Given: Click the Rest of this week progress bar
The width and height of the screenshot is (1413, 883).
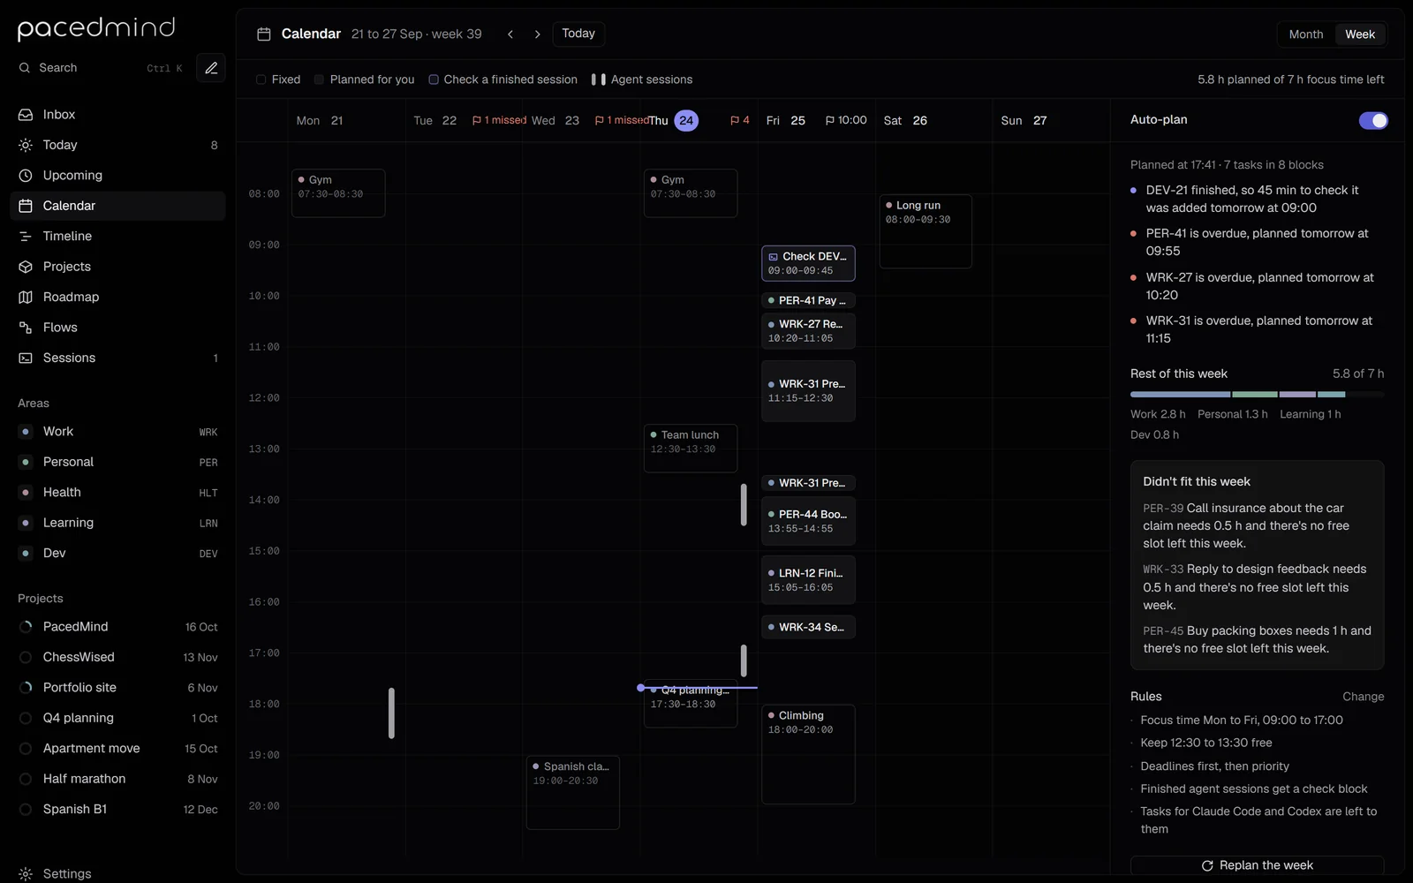Looking at the screenshot, I should [x=1257, y=394].
